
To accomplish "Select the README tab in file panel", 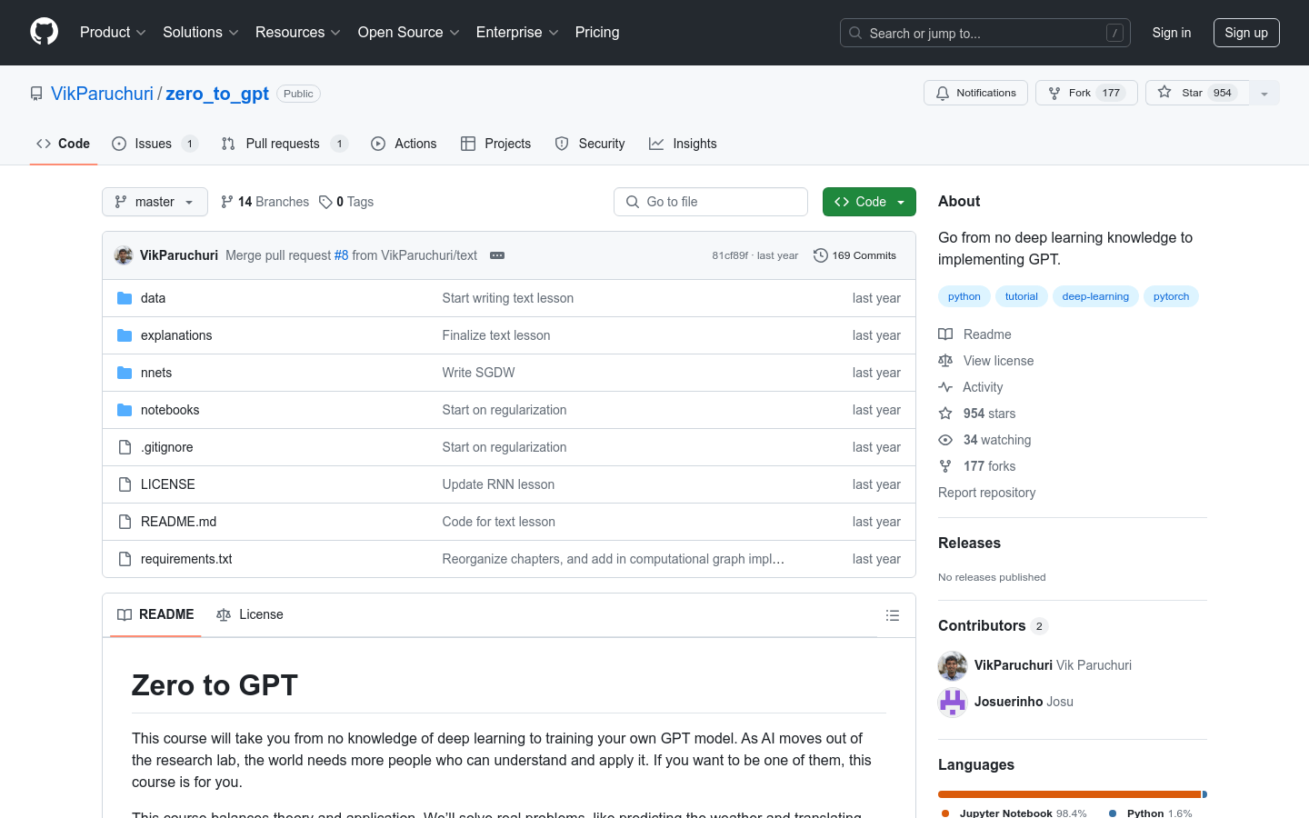I will [x=155, y=614].
